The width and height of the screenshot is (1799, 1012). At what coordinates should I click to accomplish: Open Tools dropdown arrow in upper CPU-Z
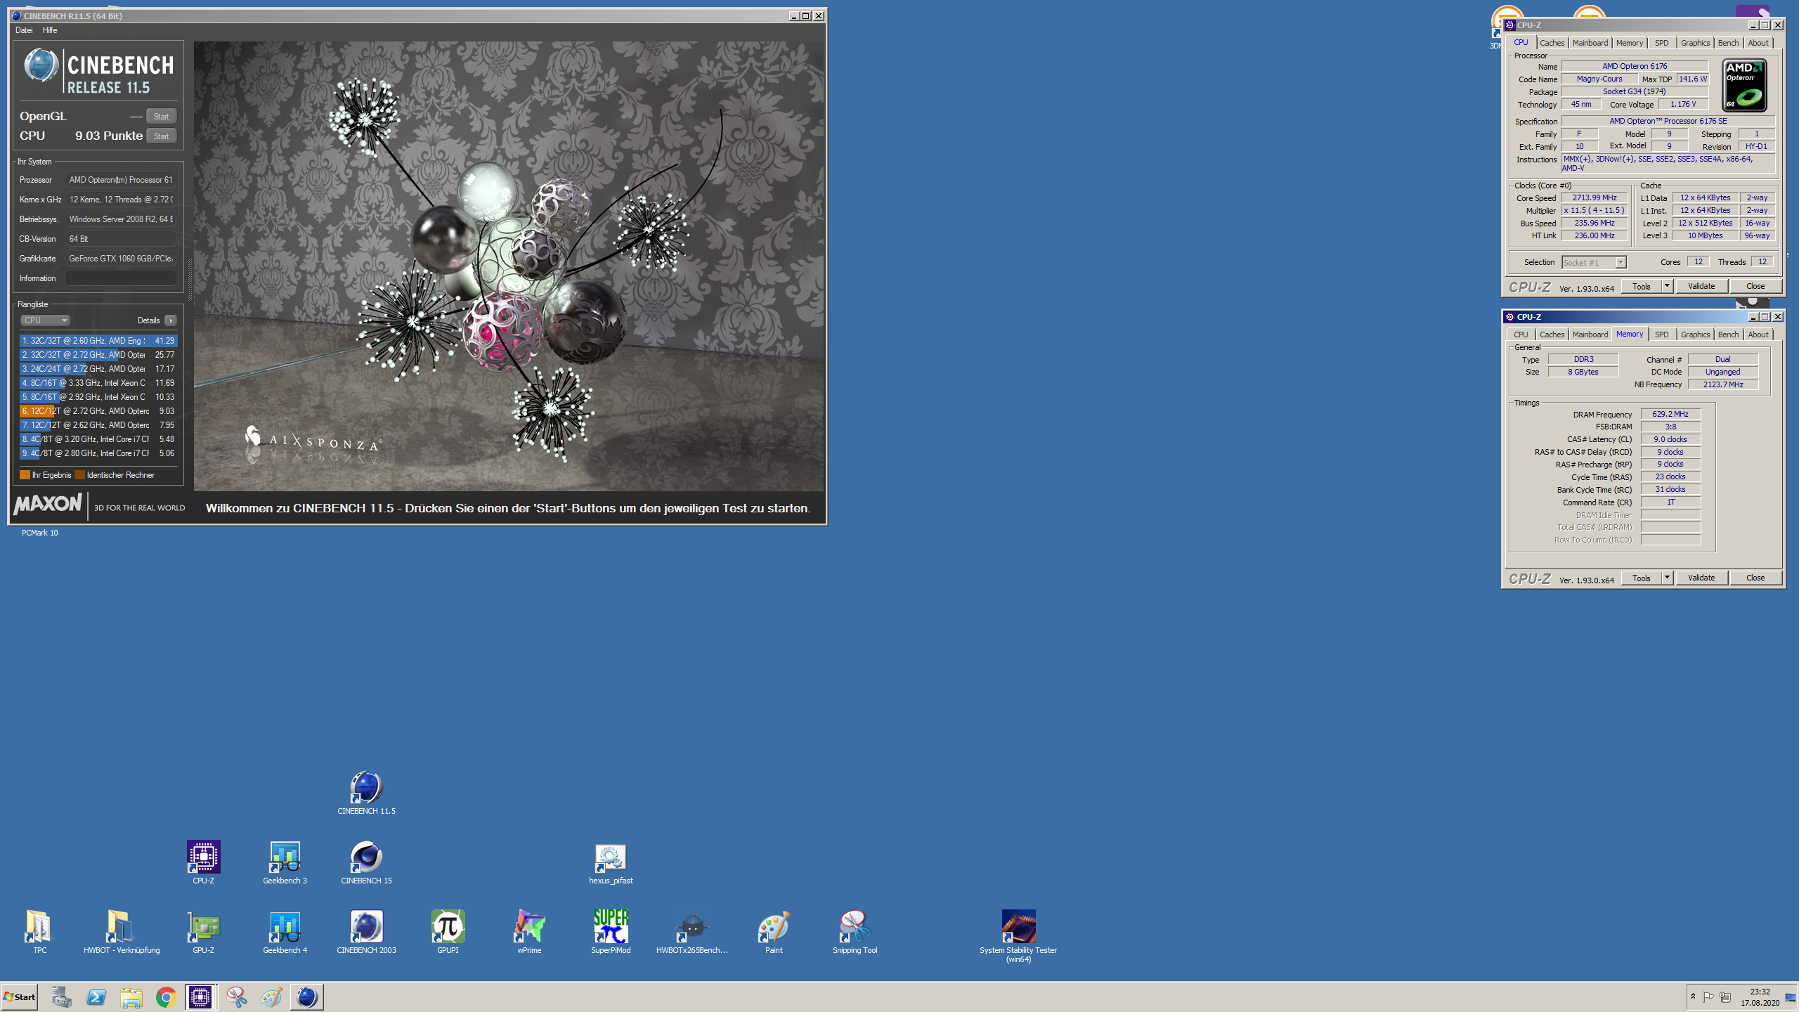pyautogui.click(x=1666, y=286)
